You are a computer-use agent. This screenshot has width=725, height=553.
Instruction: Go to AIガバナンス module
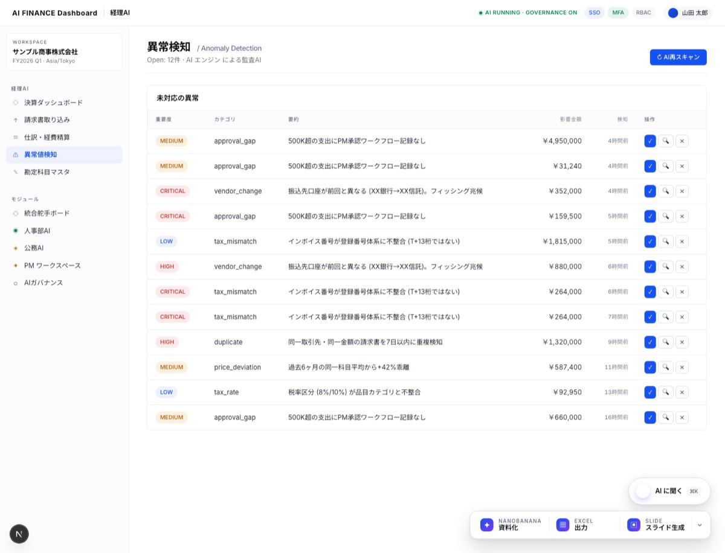64,283
